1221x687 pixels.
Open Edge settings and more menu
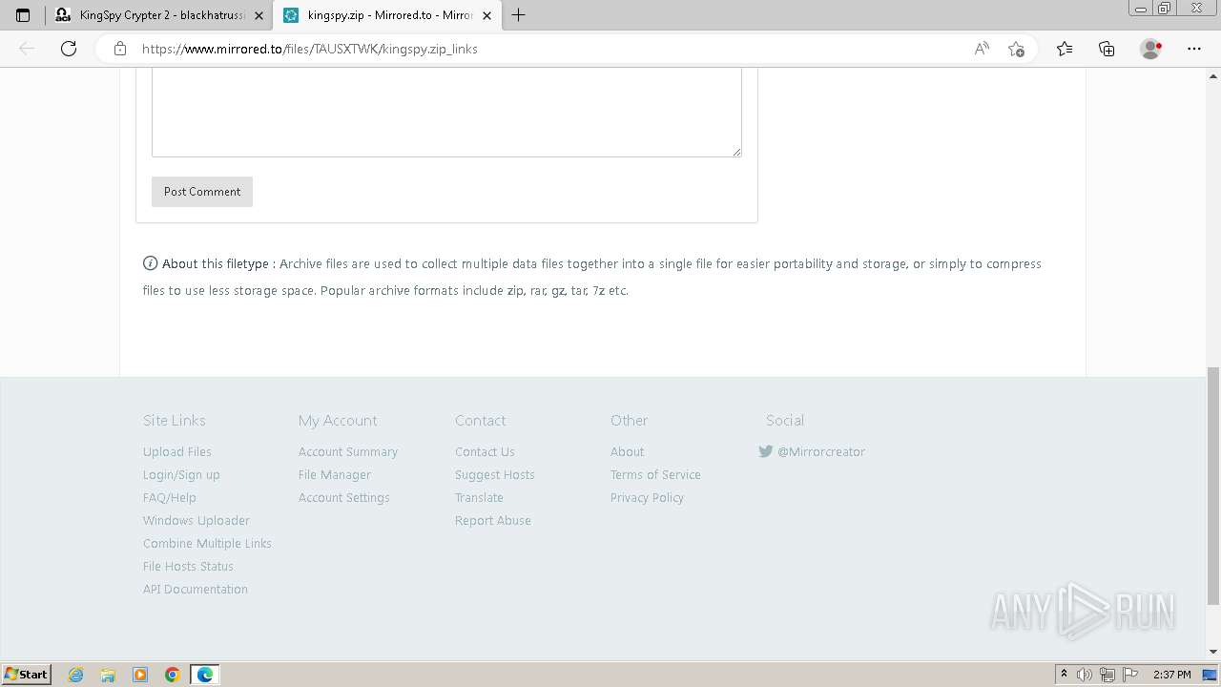pos(1194,49)
